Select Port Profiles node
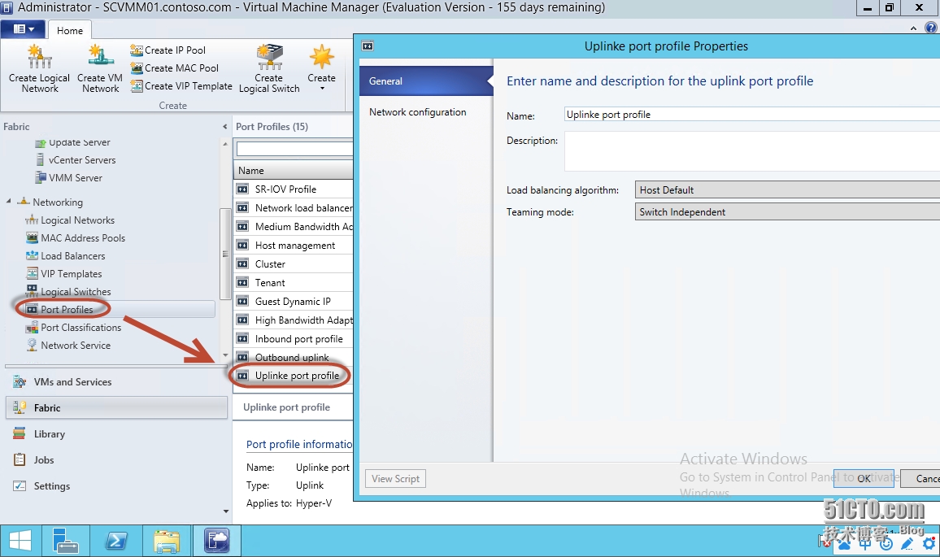 pos(67,309)
